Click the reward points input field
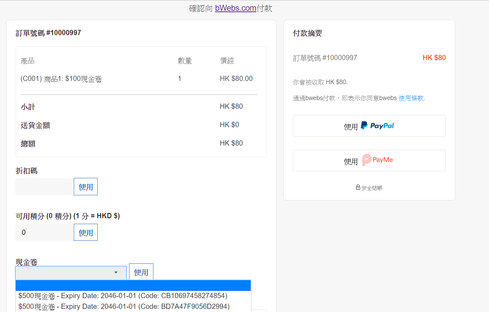 43,232
